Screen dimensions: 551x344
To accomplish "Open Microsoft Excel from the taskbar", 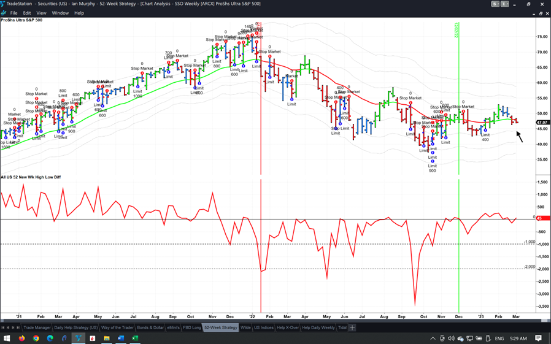I will coord(134,338).
